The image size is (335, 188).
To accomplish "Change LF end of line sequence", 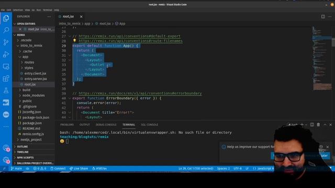I will [x=247, y=169].
